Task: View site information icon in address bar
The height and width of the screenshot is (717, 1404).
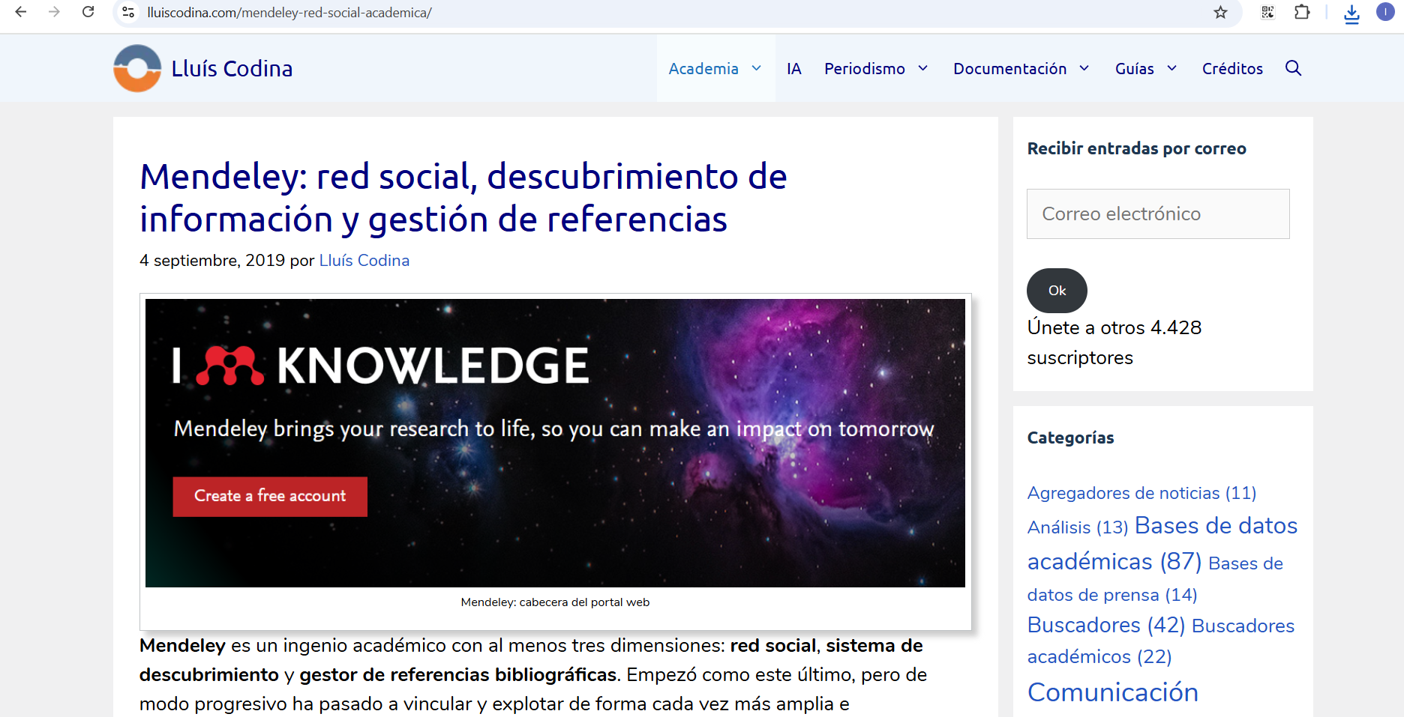Action: [129, 12]
